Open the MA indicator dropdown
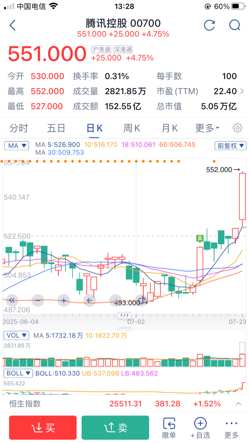Image resolution: width=249 pixels, height=443 pixels. [17, 146]
